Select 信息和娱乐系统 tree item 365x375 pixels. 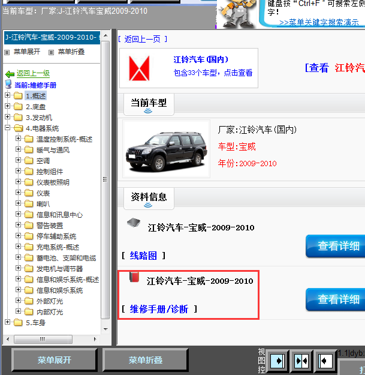pyautogui.click(x=59, y=290)
